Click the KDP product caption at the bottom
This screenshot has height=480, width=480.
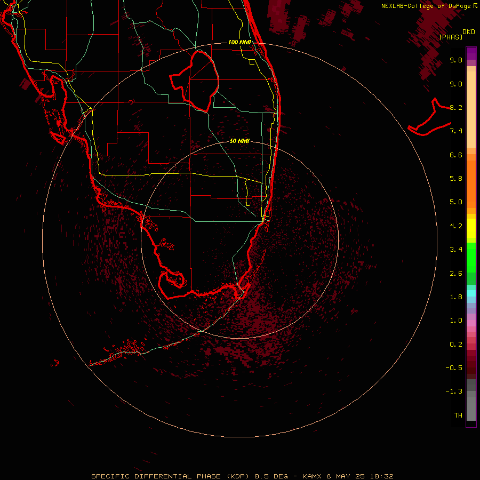(x=242, y=476)
